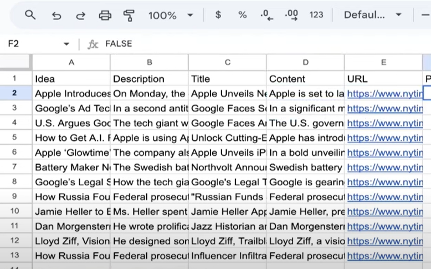
Task: Open the 100% zoom dropdown
Action: pos(170,15)
